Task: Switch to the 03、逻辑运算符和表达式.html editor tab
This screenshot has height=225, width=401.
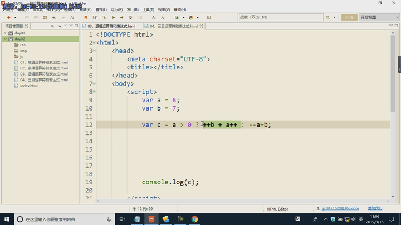Action: coord(111,26)
